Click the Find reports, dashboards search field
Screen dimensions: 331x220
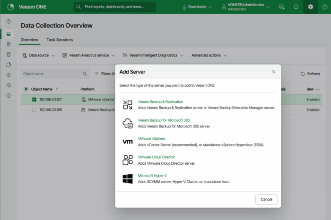114,7
